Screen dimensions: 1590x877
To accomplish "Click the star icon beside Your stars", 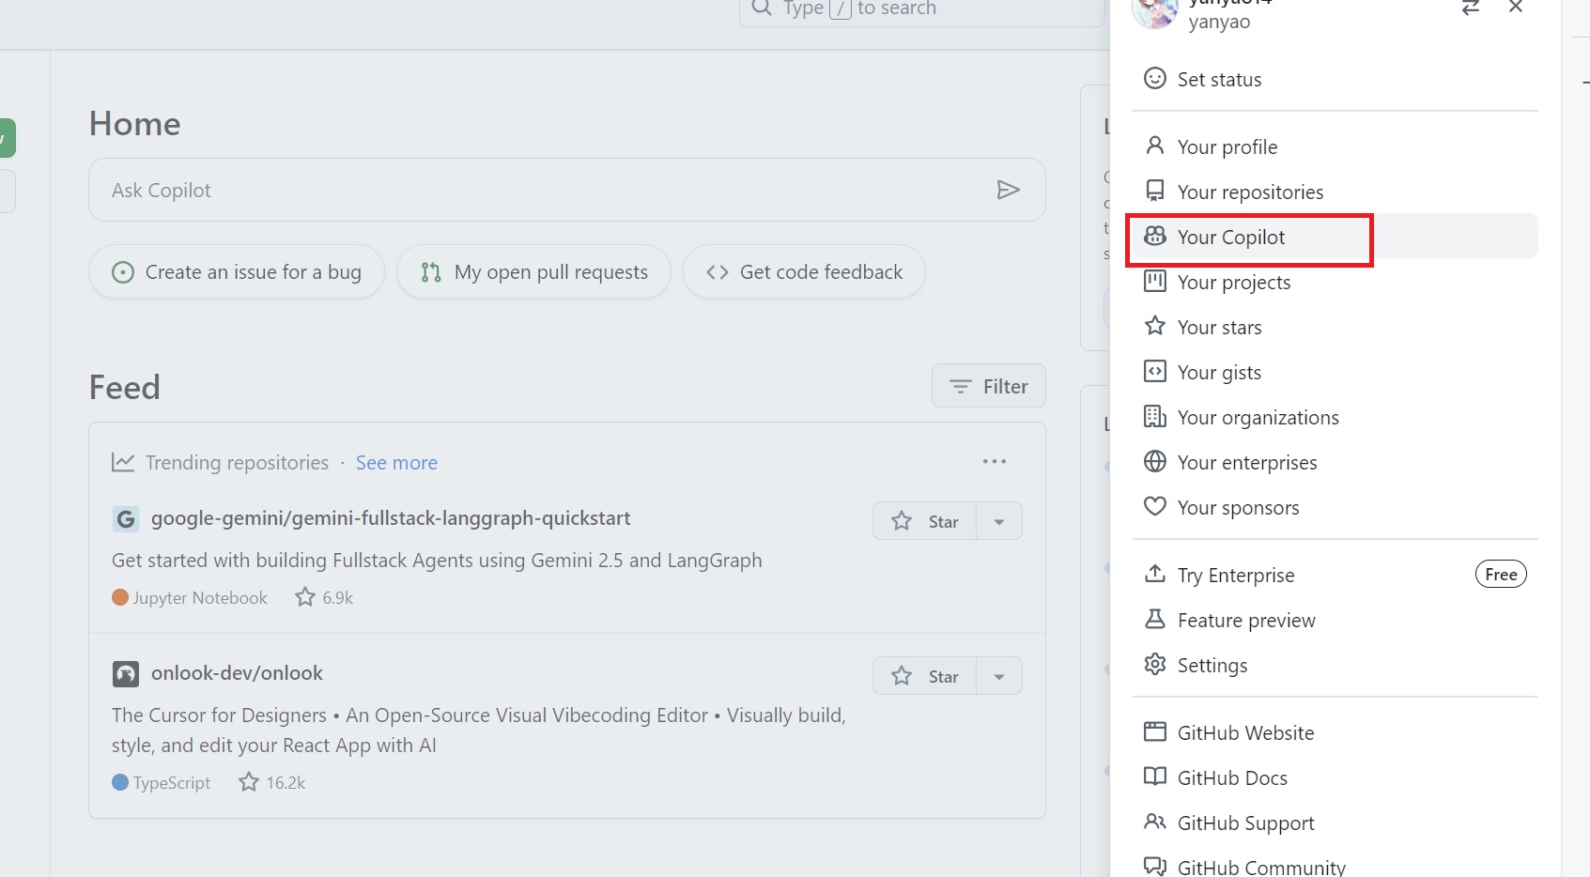I will pos(1155,326).
